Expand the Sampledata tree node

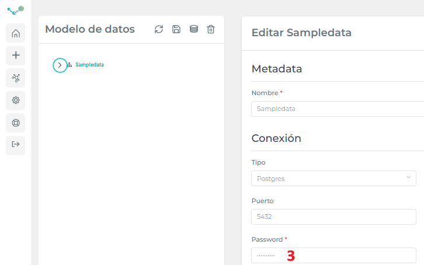[60, 65]
